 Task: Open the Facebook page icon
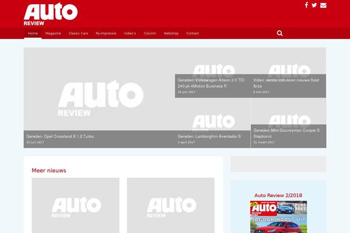pyautogui.click(x=306, y=5)
